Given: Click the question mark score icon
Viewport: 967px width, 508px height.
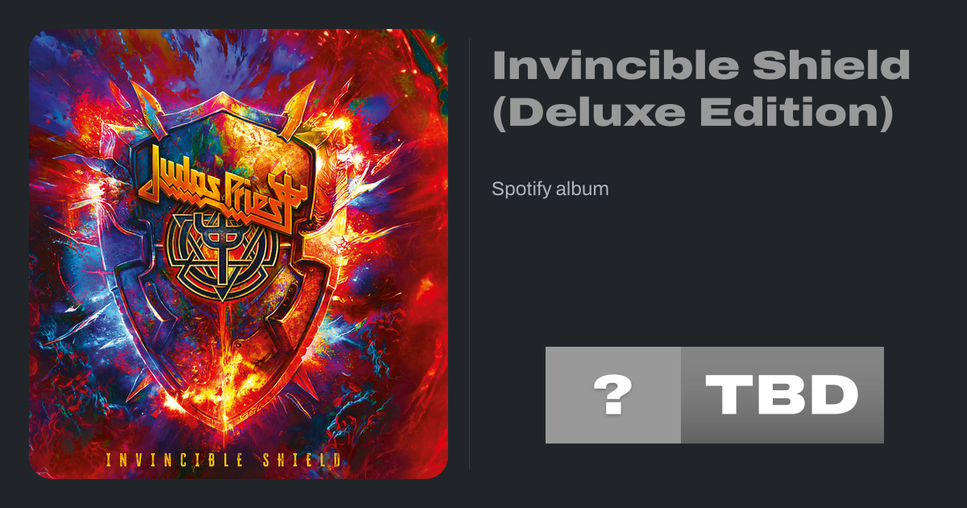Looking at the screenshot, I should [x=613, y=395].
